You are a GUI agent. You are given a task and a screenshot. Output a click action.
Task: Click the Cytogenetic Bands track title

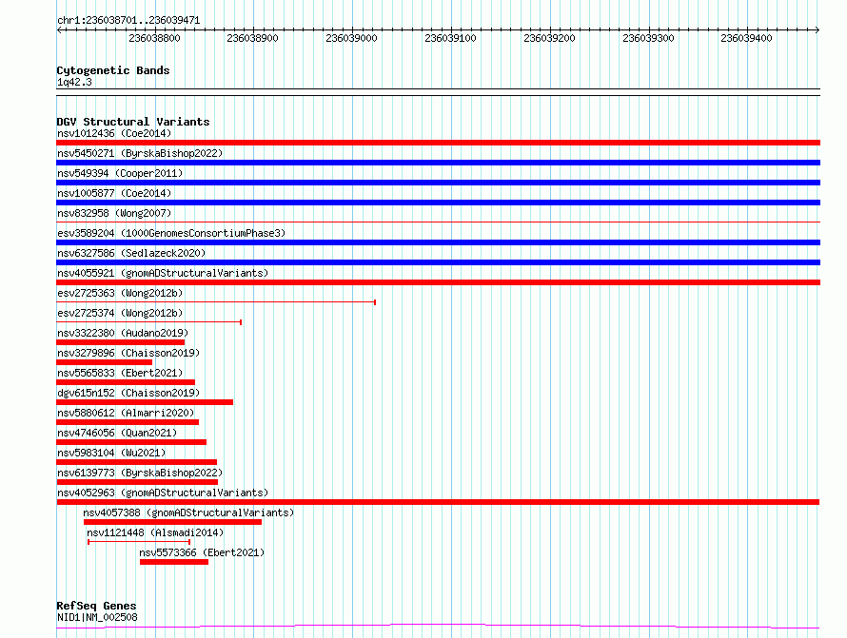click(x=113, y=70)
